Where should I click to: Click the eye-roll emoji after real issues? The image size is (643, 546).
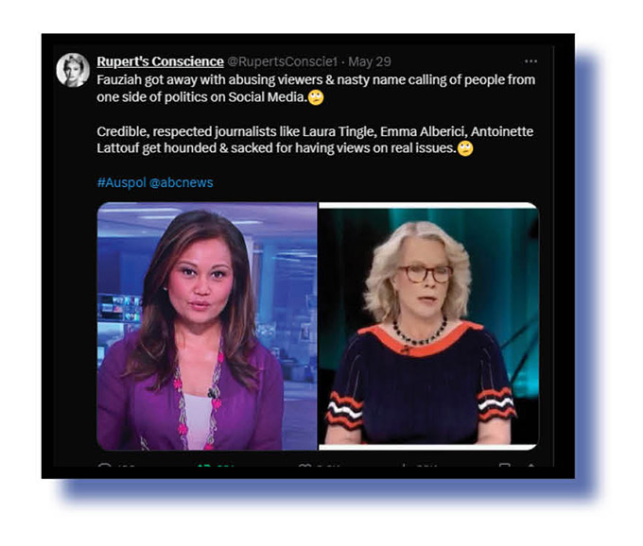tap(465, 148)
